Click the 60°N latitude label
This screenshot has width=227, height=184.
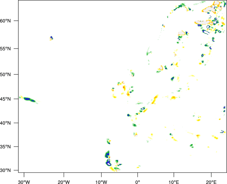pyautogui.click(x=5, y=21)
